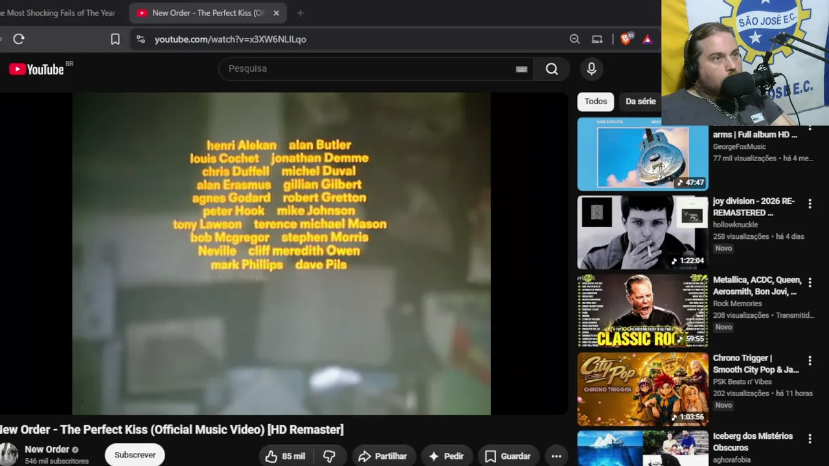Image resolution: width=829 pixels, height=466 pixels.
Task: Open the cast/media icon in address bar
Action: coord(597,39)
